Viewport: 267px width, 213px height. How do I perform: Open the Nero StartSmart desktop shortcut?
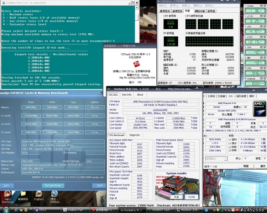click(7, 197)
